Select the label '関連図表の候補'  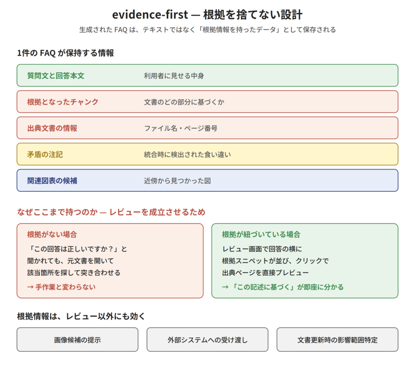click(52, 181)
